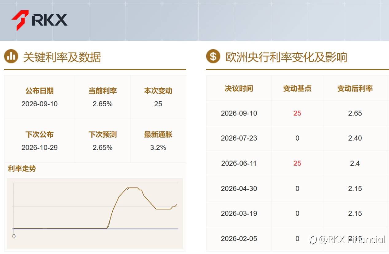This screenshot has height=254, width=389.
Task: Select the 欧洲央行利率变化及影响 heading
Action: (286, 57)
